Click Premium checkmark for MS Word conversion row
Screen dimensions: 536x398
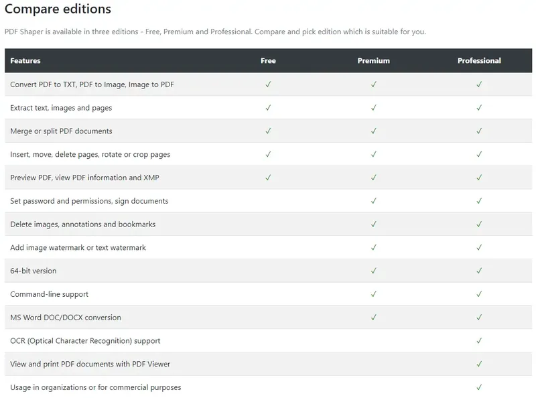374,318
